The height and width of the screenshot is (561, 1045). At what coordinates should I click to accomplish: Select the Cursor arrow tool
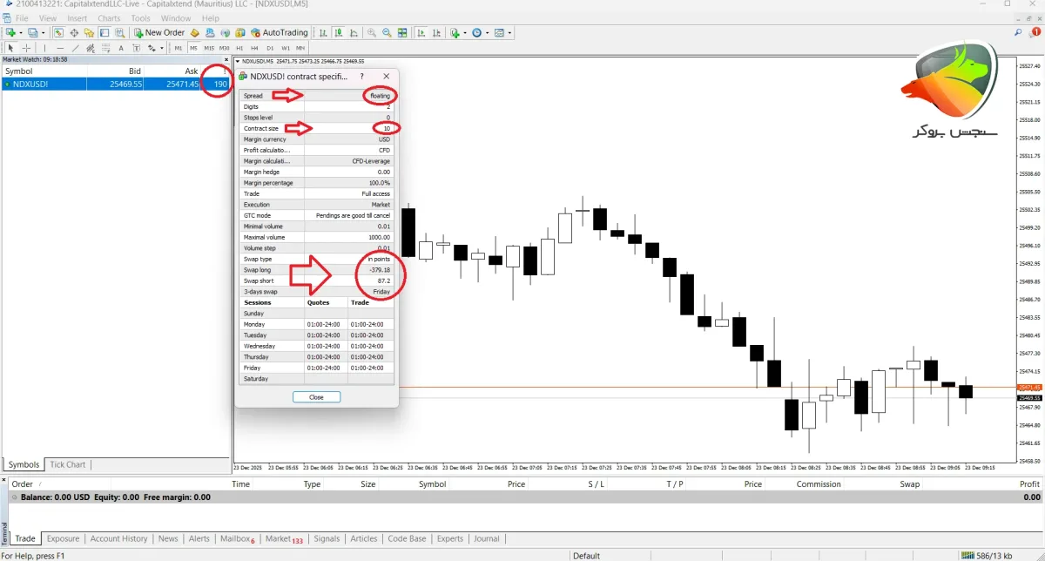tap(11, 47)
